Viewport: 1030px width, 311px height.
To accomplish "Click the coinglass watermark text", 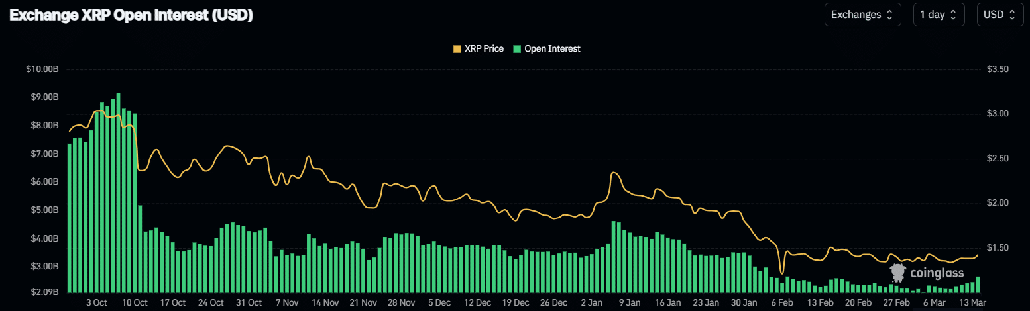I will click(x=937, y=273).
